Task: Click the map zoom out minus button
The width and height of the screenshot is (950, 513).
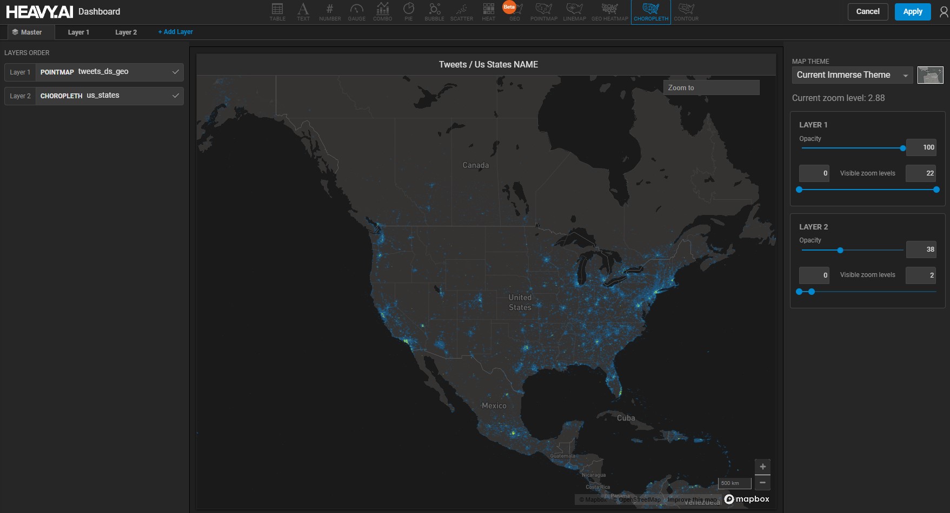Action: coord(762,482)
